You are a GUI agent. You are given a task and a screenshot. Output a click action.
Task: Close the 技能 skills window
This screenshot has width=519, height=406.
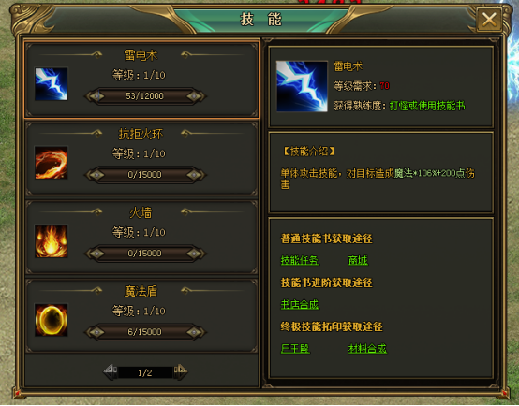489,20
